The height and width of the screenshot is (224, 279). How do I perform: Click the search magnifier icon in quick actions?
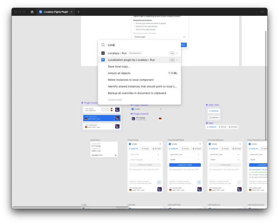click(104, 44)
